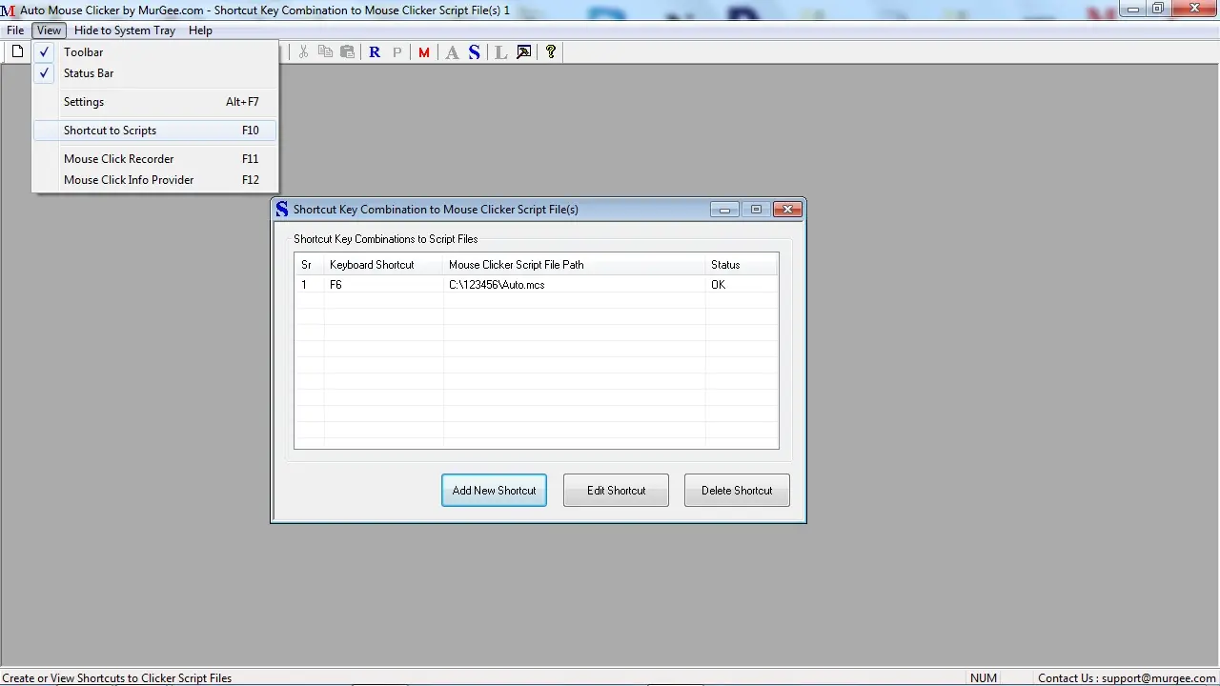Open the Help menu
The image size is (1220, 686).
pos(200,30)
